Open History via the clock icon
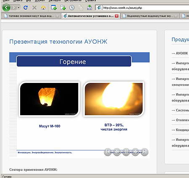 point(72,8)
